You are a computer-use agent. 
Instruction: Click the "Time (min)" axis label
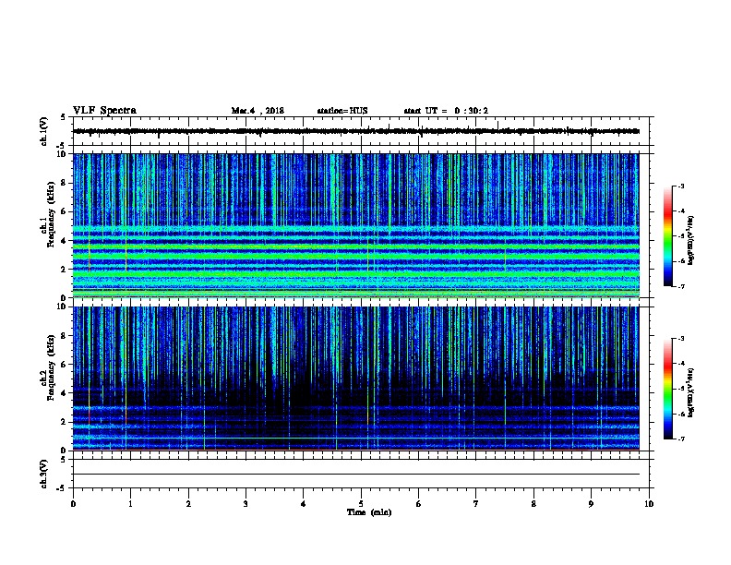369,512
